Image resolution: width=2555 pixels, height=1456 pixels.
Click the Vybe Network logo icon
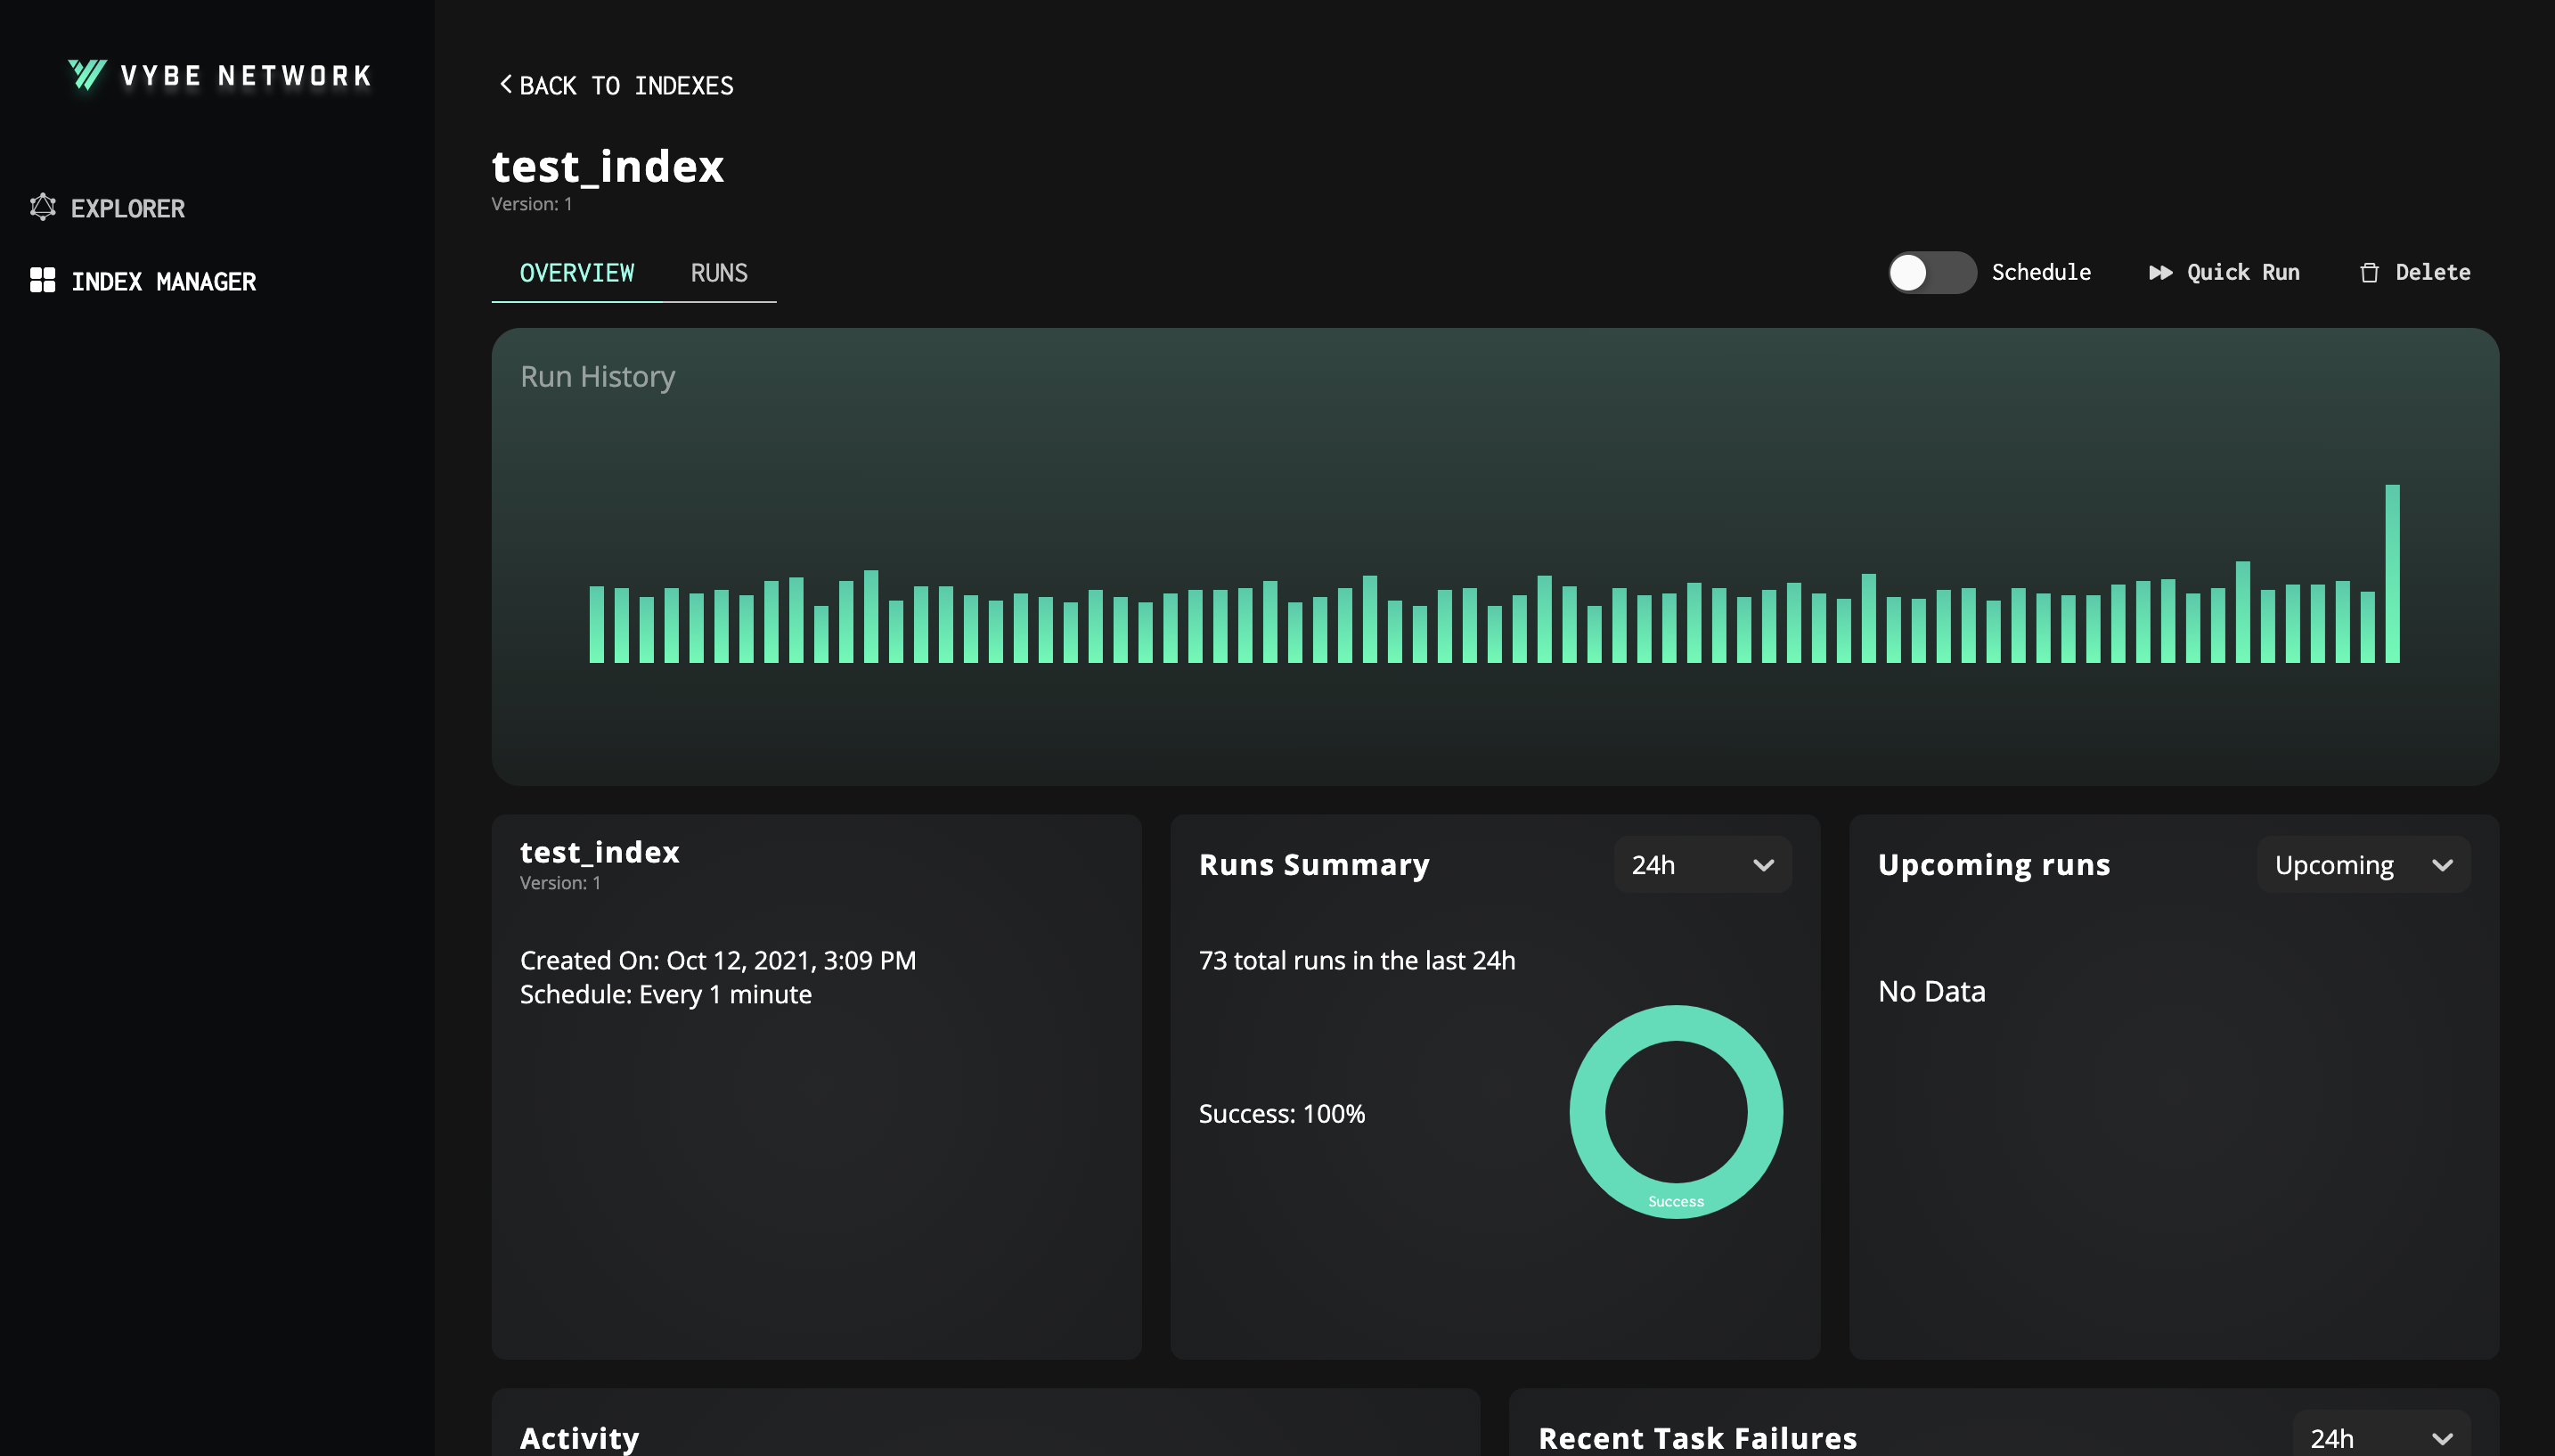tap(87, 74)
